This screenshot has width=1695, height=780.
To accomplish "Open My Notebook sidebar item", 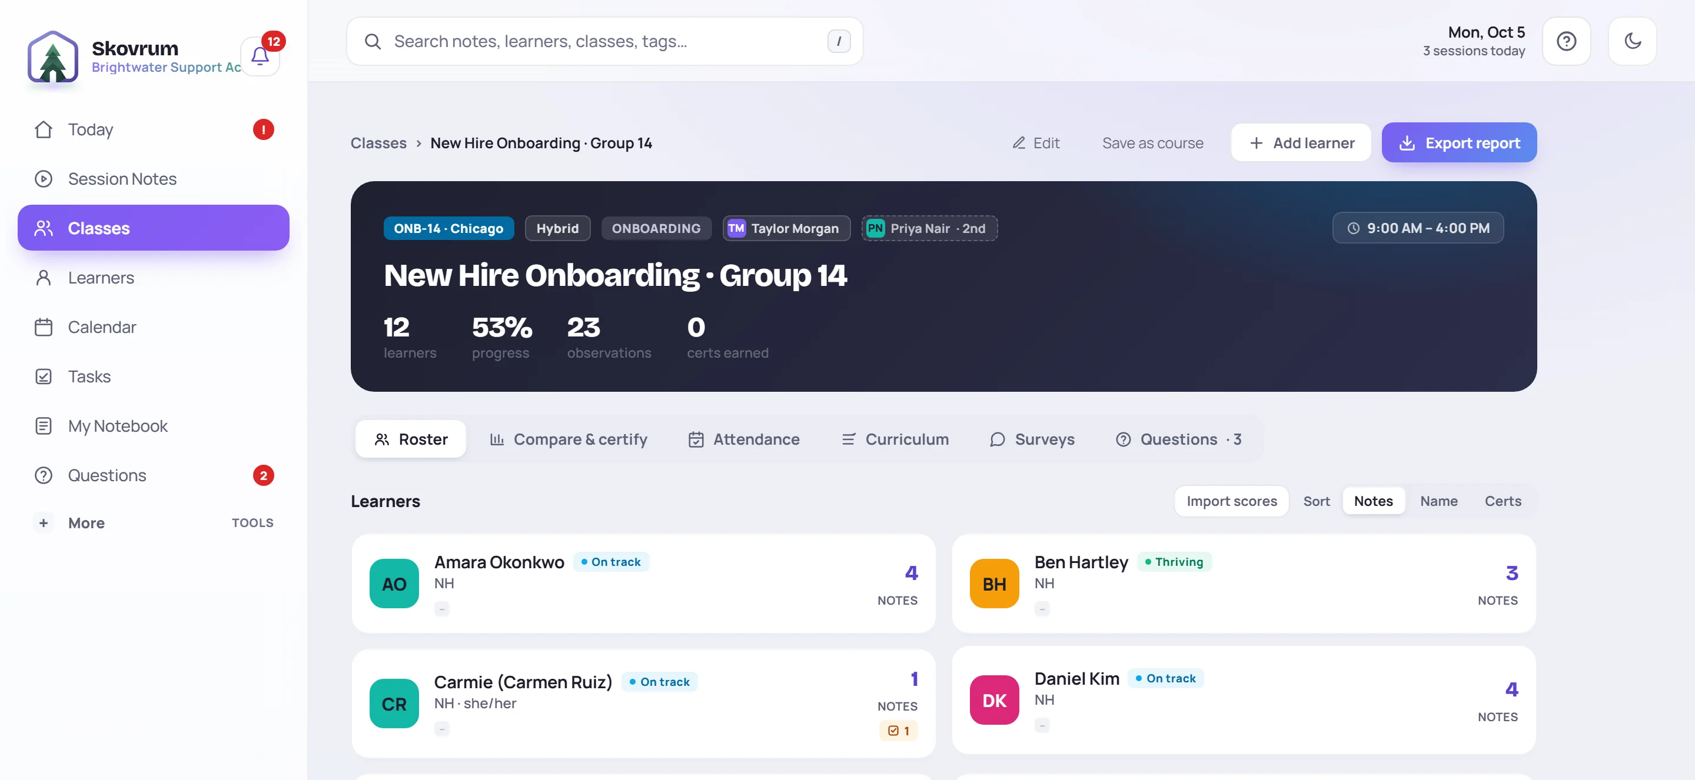I will coord(153,426).
